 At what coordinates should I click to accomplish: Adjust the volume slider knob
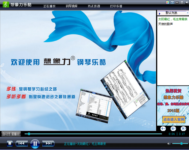[181, 143]
